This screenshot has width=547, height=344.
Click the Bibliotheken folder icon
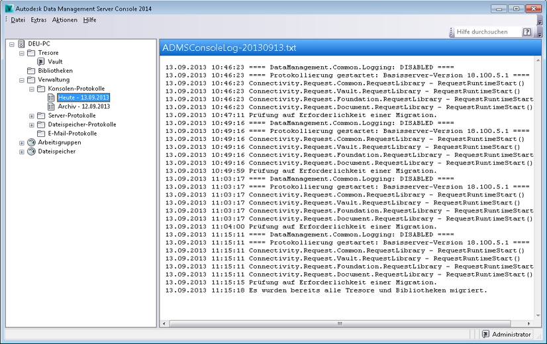coord(31,71)
